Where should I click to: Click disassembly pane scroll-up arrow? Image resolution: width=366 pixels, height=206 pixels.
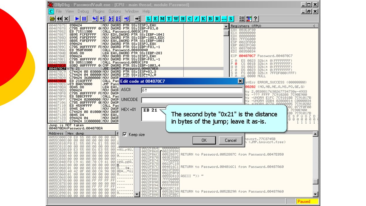point(226,26)
